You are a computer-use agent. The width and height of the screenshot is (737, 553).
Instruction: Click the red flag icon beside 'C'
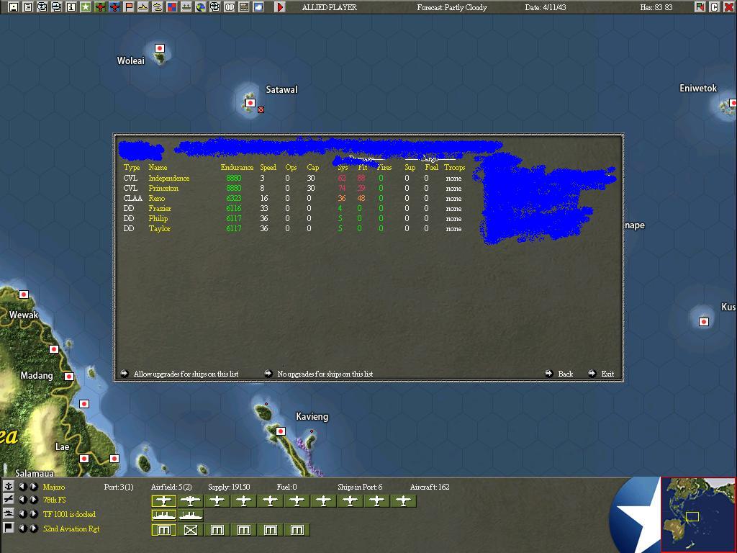pos(700,7)
